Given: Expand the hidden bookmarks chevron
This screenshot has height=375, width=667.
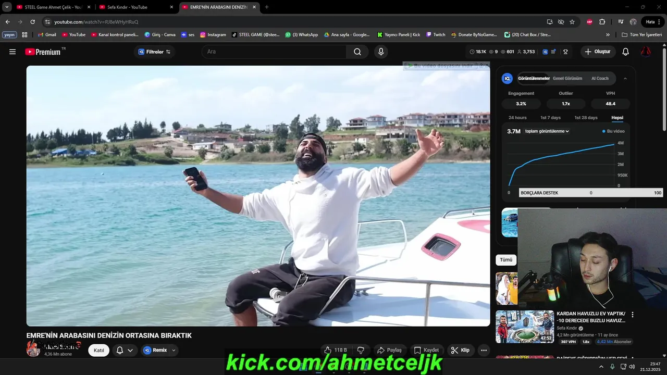Looking at the screenshot, I should pyautogui.click(x=608, y=35).
